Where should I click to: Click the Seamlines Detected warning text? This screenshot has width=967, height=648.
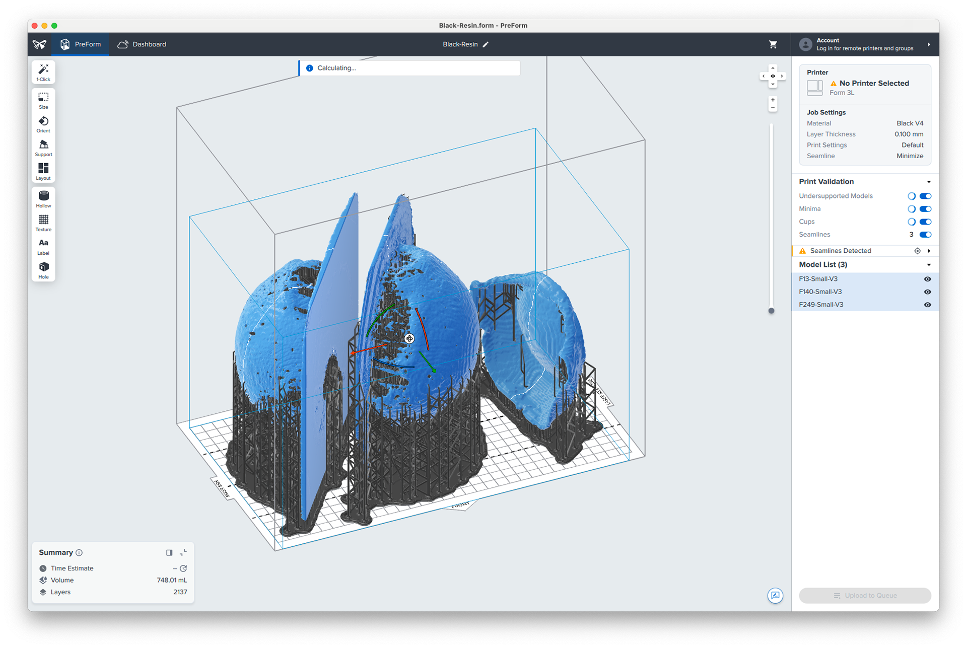(x=840, y=251)
